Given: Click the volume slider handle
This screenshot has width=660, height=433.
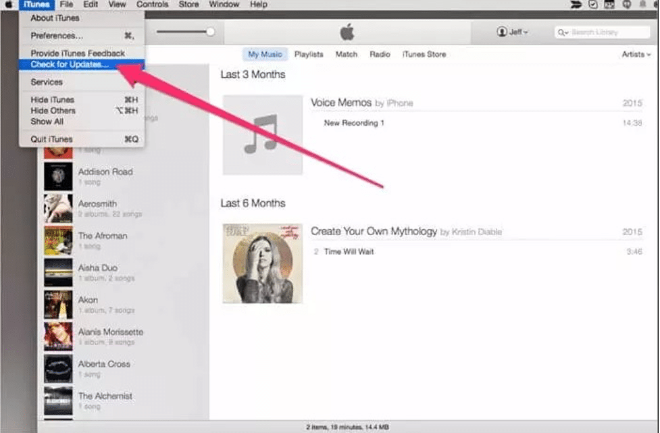Looking at the screenshot, I should point(210,31).
